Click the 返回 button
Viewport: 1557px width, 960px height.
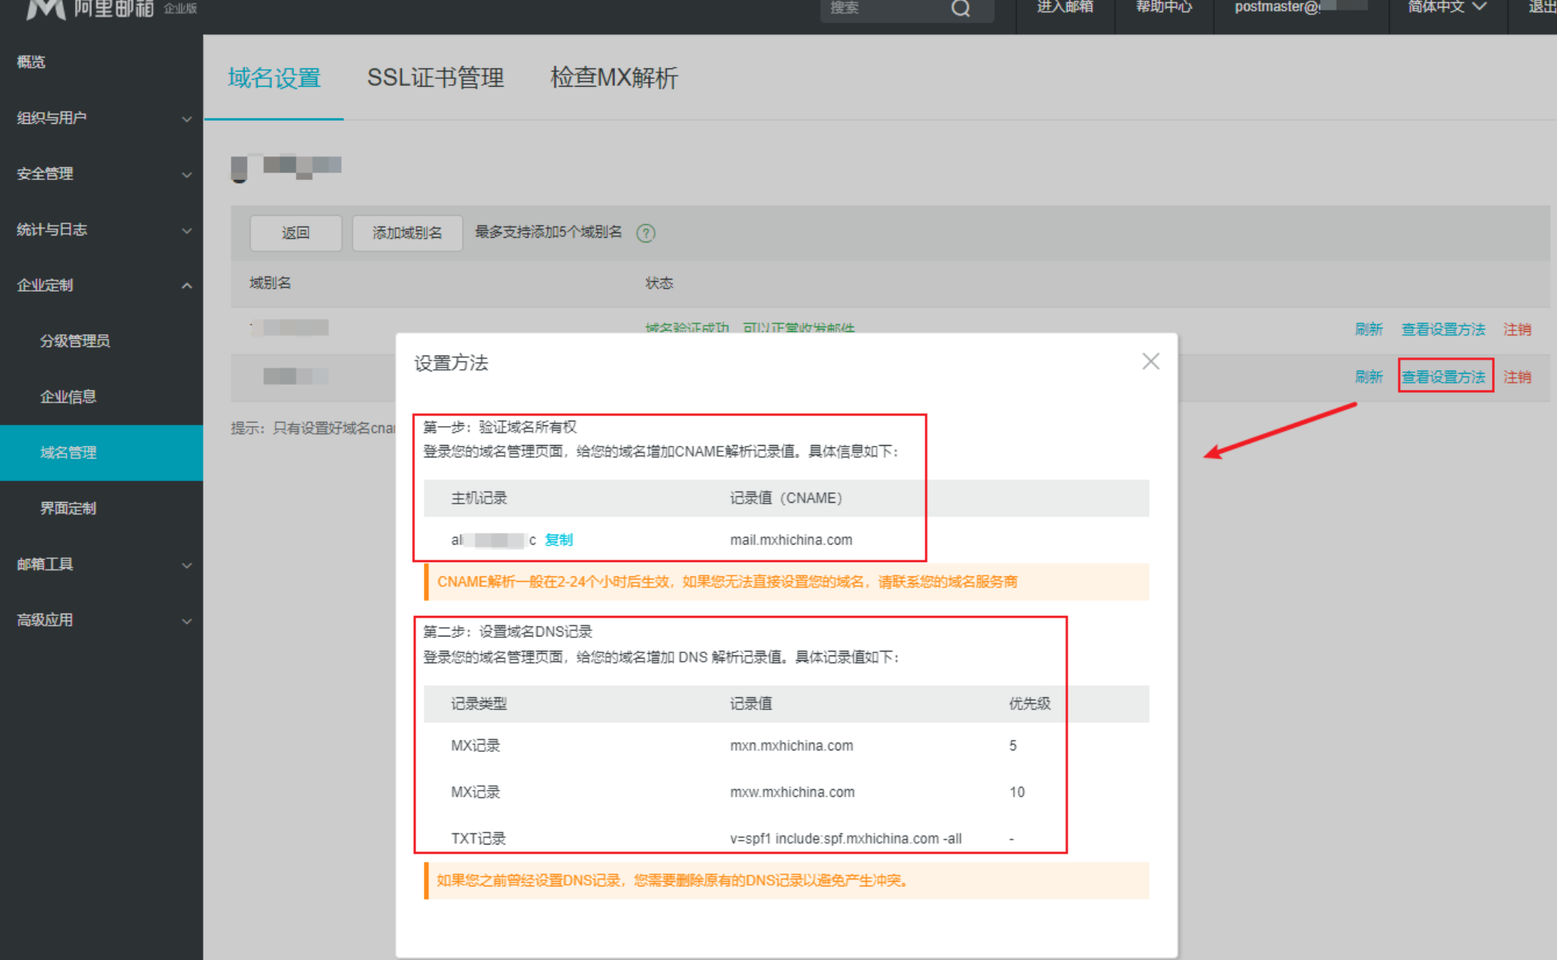(x=295, y=233)
